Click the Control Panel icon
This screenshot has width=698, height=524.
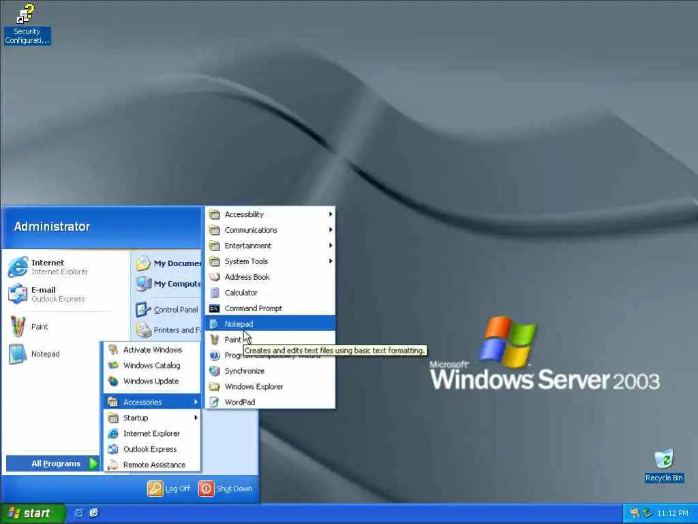coord(143,309)
